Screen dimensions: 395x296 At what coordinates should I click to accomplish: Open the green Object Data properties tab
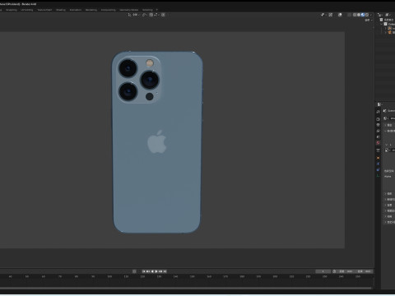tap(378, 175)
